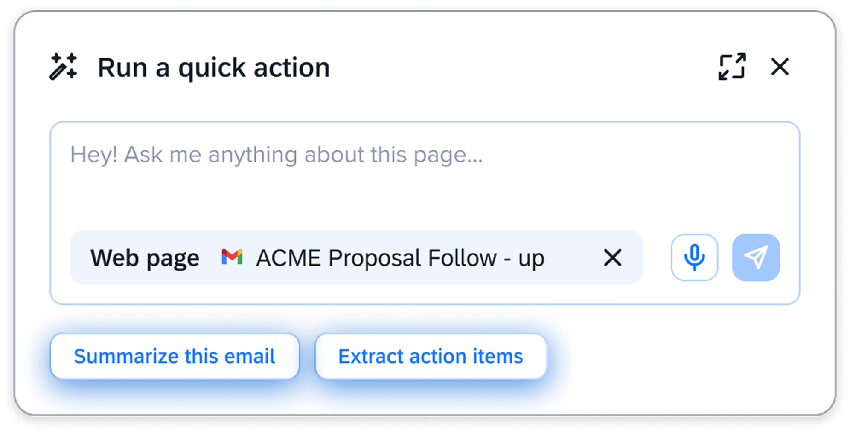Viewport: 850px width, 433px height.
Task: Tap the blue mic icon to dictate
Action: tap(694, 257)
